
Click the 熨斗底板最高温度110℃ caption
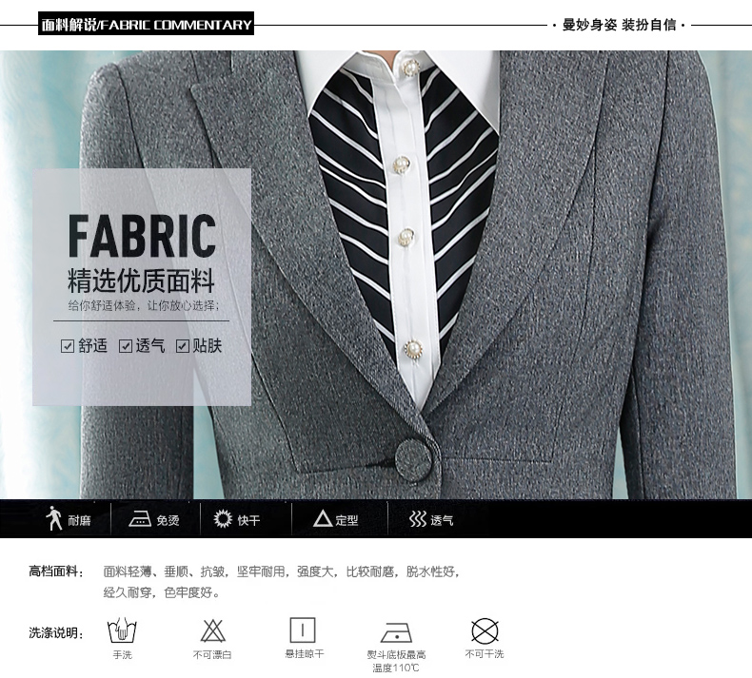click(x=396, y=661)
